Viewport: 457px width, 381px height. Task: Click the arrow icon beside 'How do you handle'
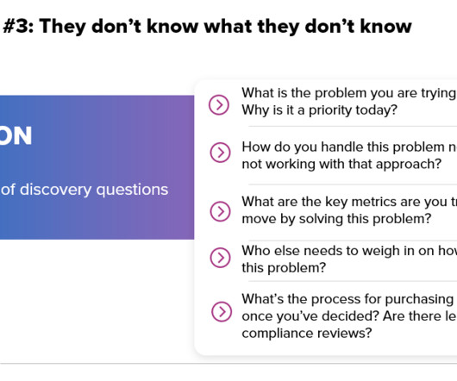coord(220,153)
